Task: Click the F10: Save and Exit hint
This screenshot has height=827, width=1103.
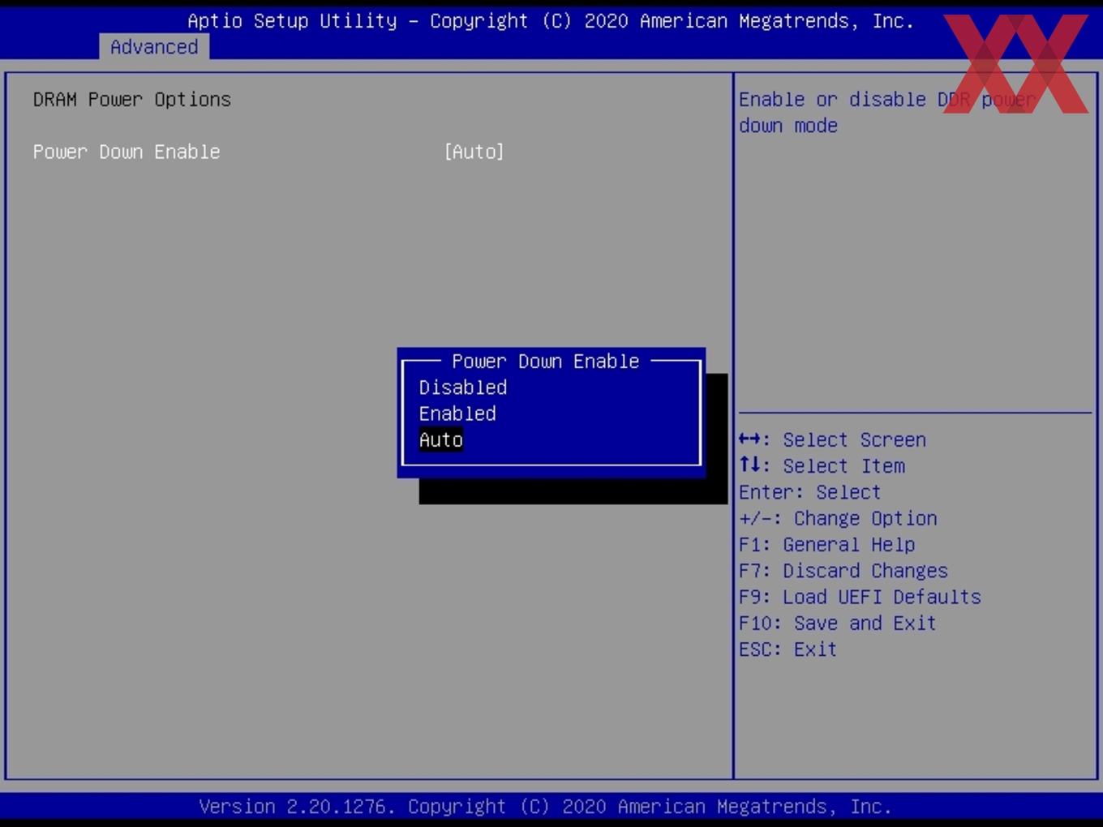Action: [838, 623]
